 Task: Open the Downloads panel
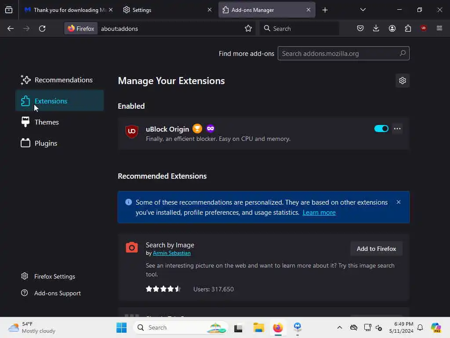pos(376,28)
